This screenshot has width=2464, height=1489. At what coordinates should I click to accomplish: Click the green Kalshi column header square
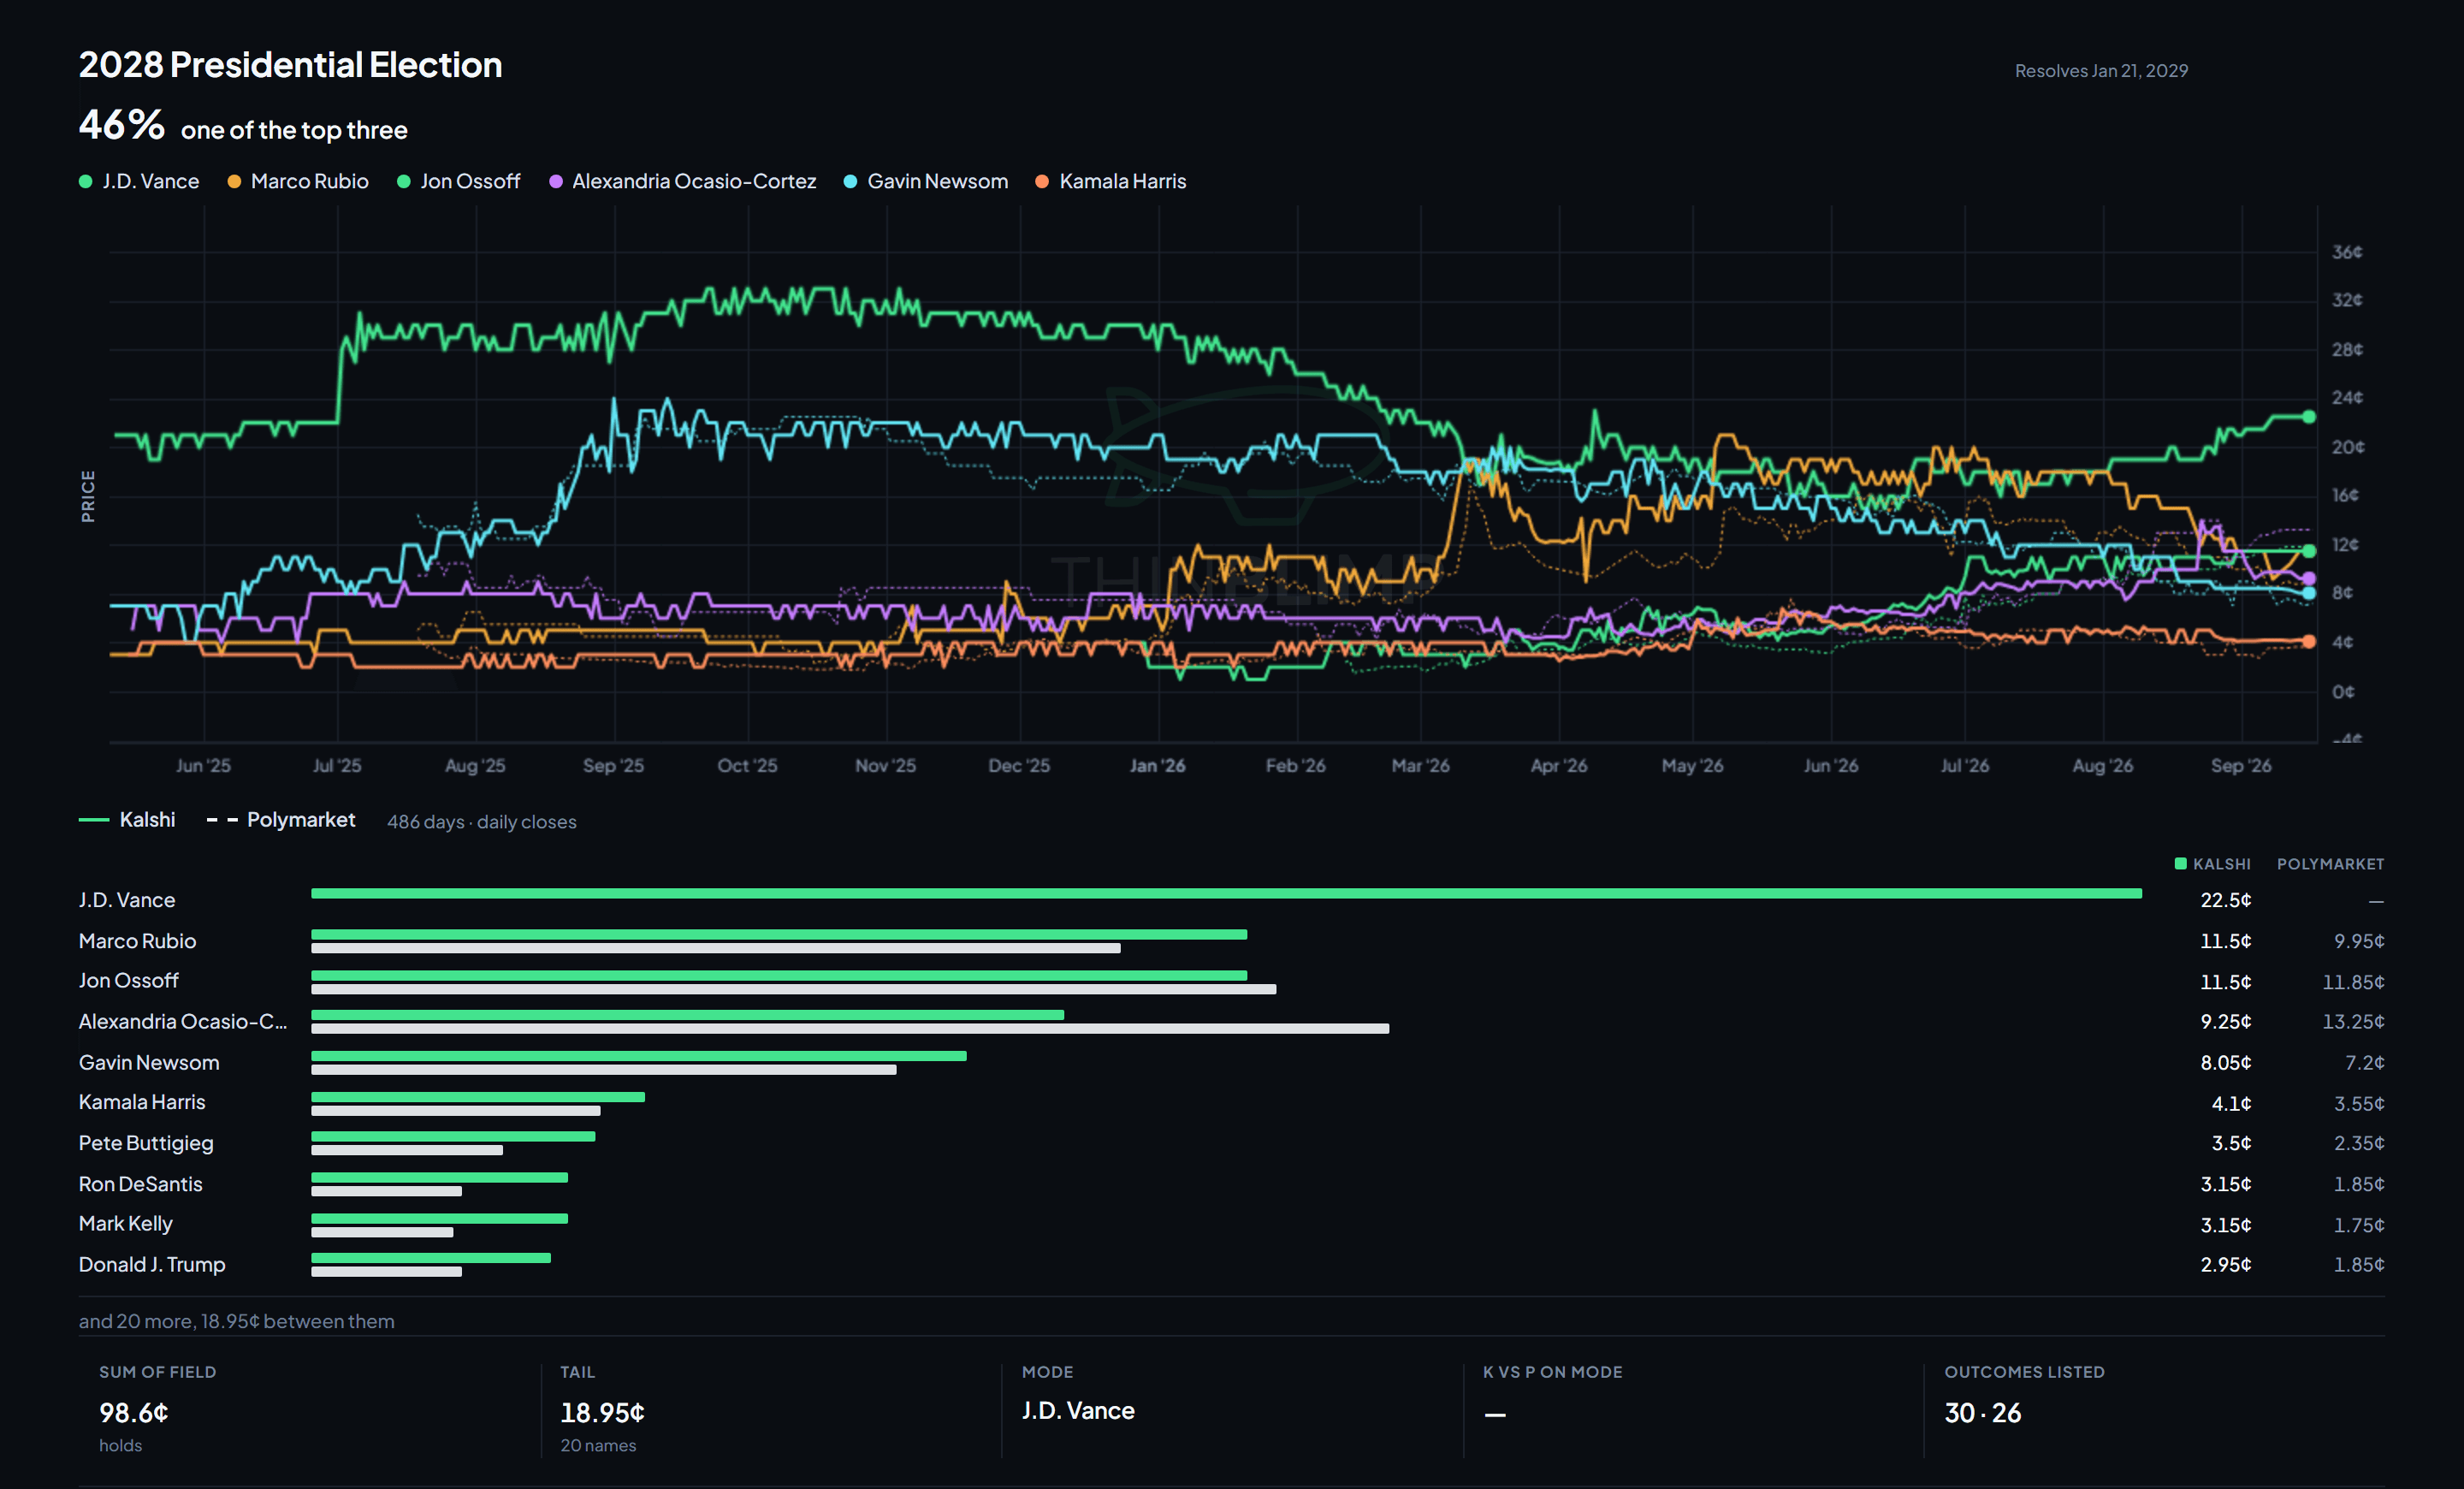coord(2181,863)
